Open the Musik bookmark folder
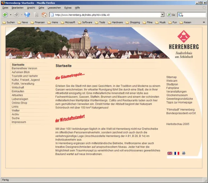The width and height of the screenshot is (208, 183). click(x=160, y=22)
